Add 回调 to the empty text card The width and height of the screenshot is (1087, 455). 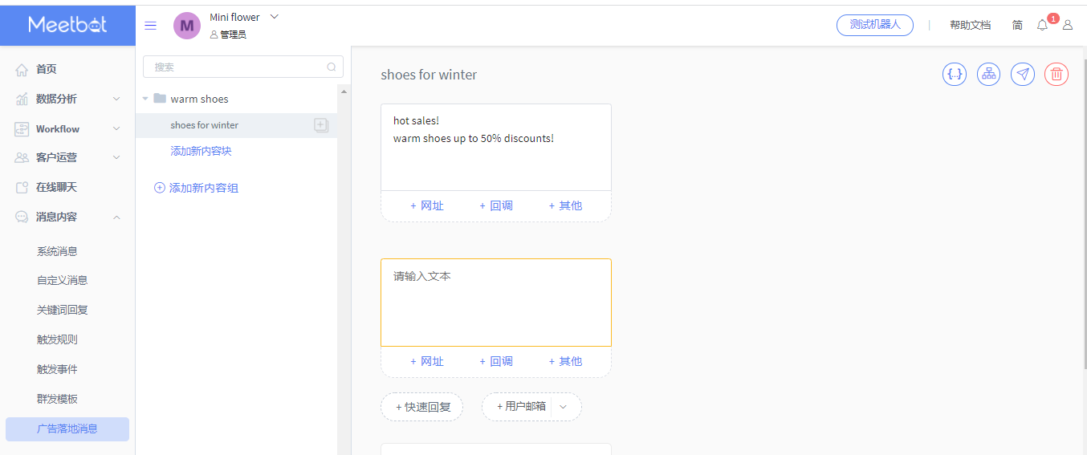[496, 361]
